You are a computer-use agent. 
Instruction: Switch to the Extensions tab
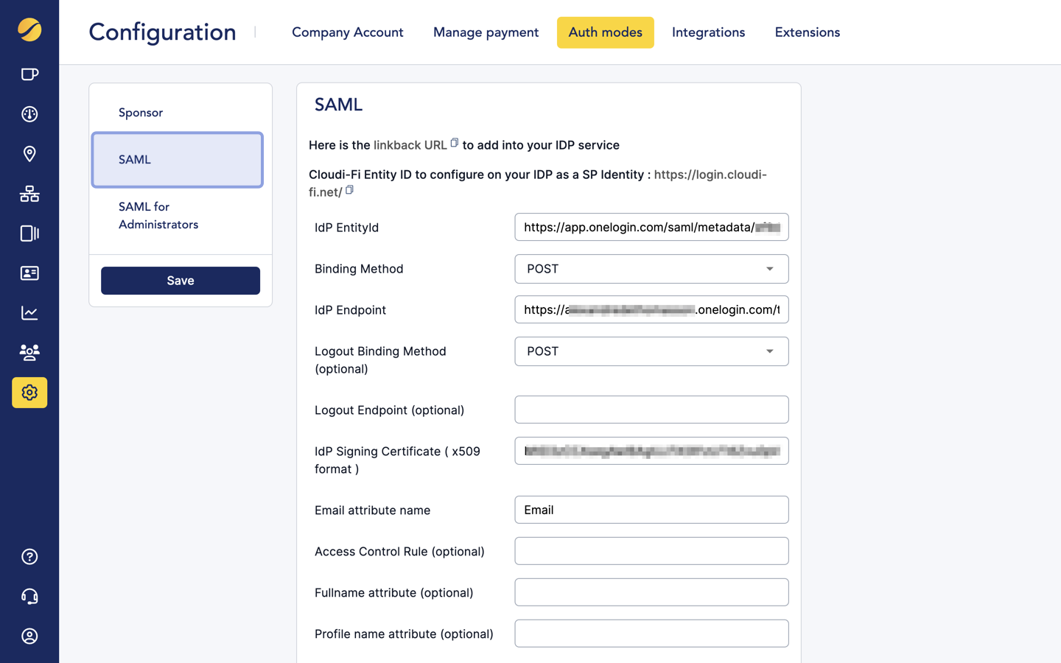pos(808,32)
